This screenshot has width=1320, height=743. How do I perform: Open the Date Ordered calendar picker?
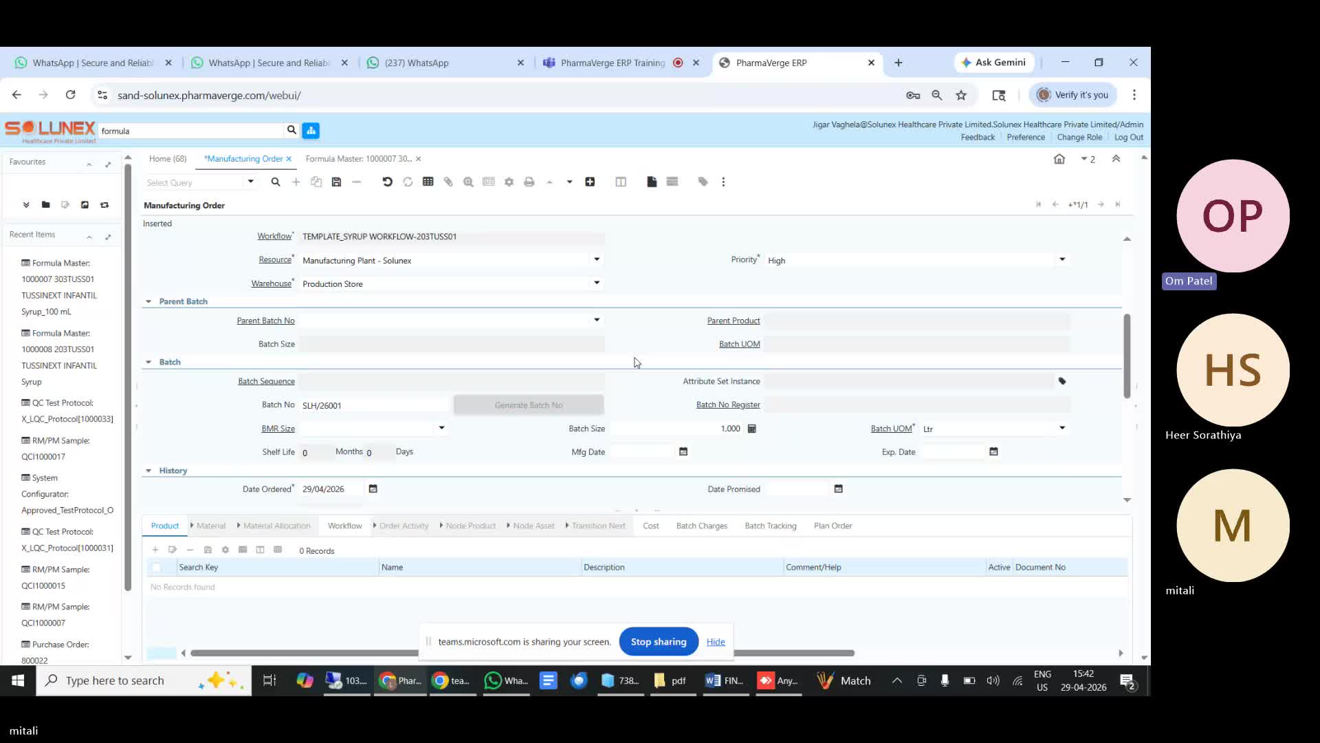click(373, 489)
